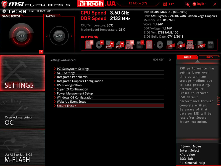Switch to the INFO tab
Viewport: 221px width, 166px height.
click(x=209, y=58)
